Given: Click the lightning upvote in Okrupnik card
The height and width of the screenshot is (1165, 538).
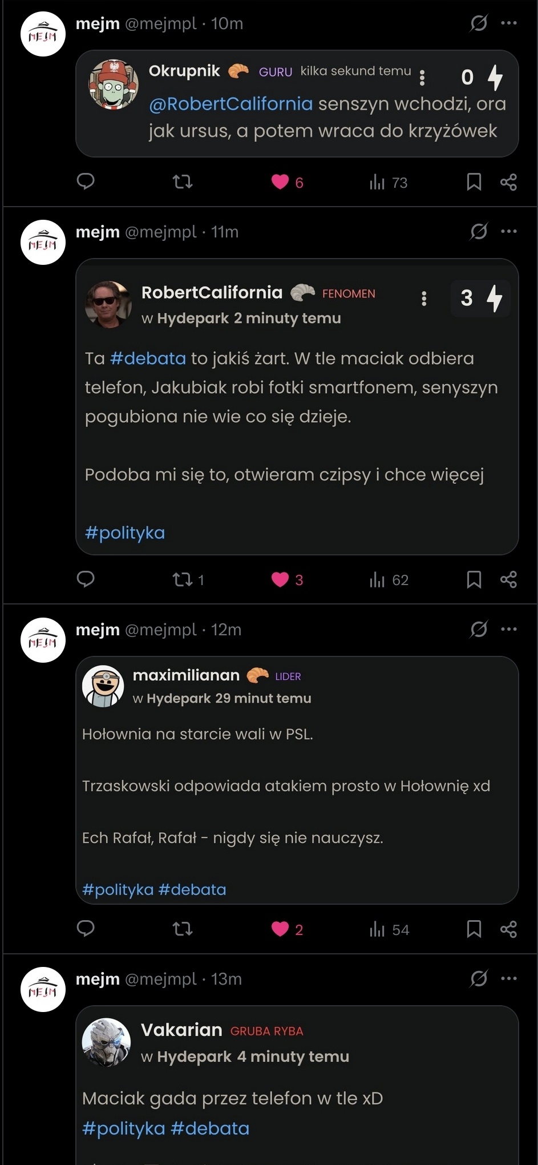Looking at the screenshot, I should coord(495,77).
